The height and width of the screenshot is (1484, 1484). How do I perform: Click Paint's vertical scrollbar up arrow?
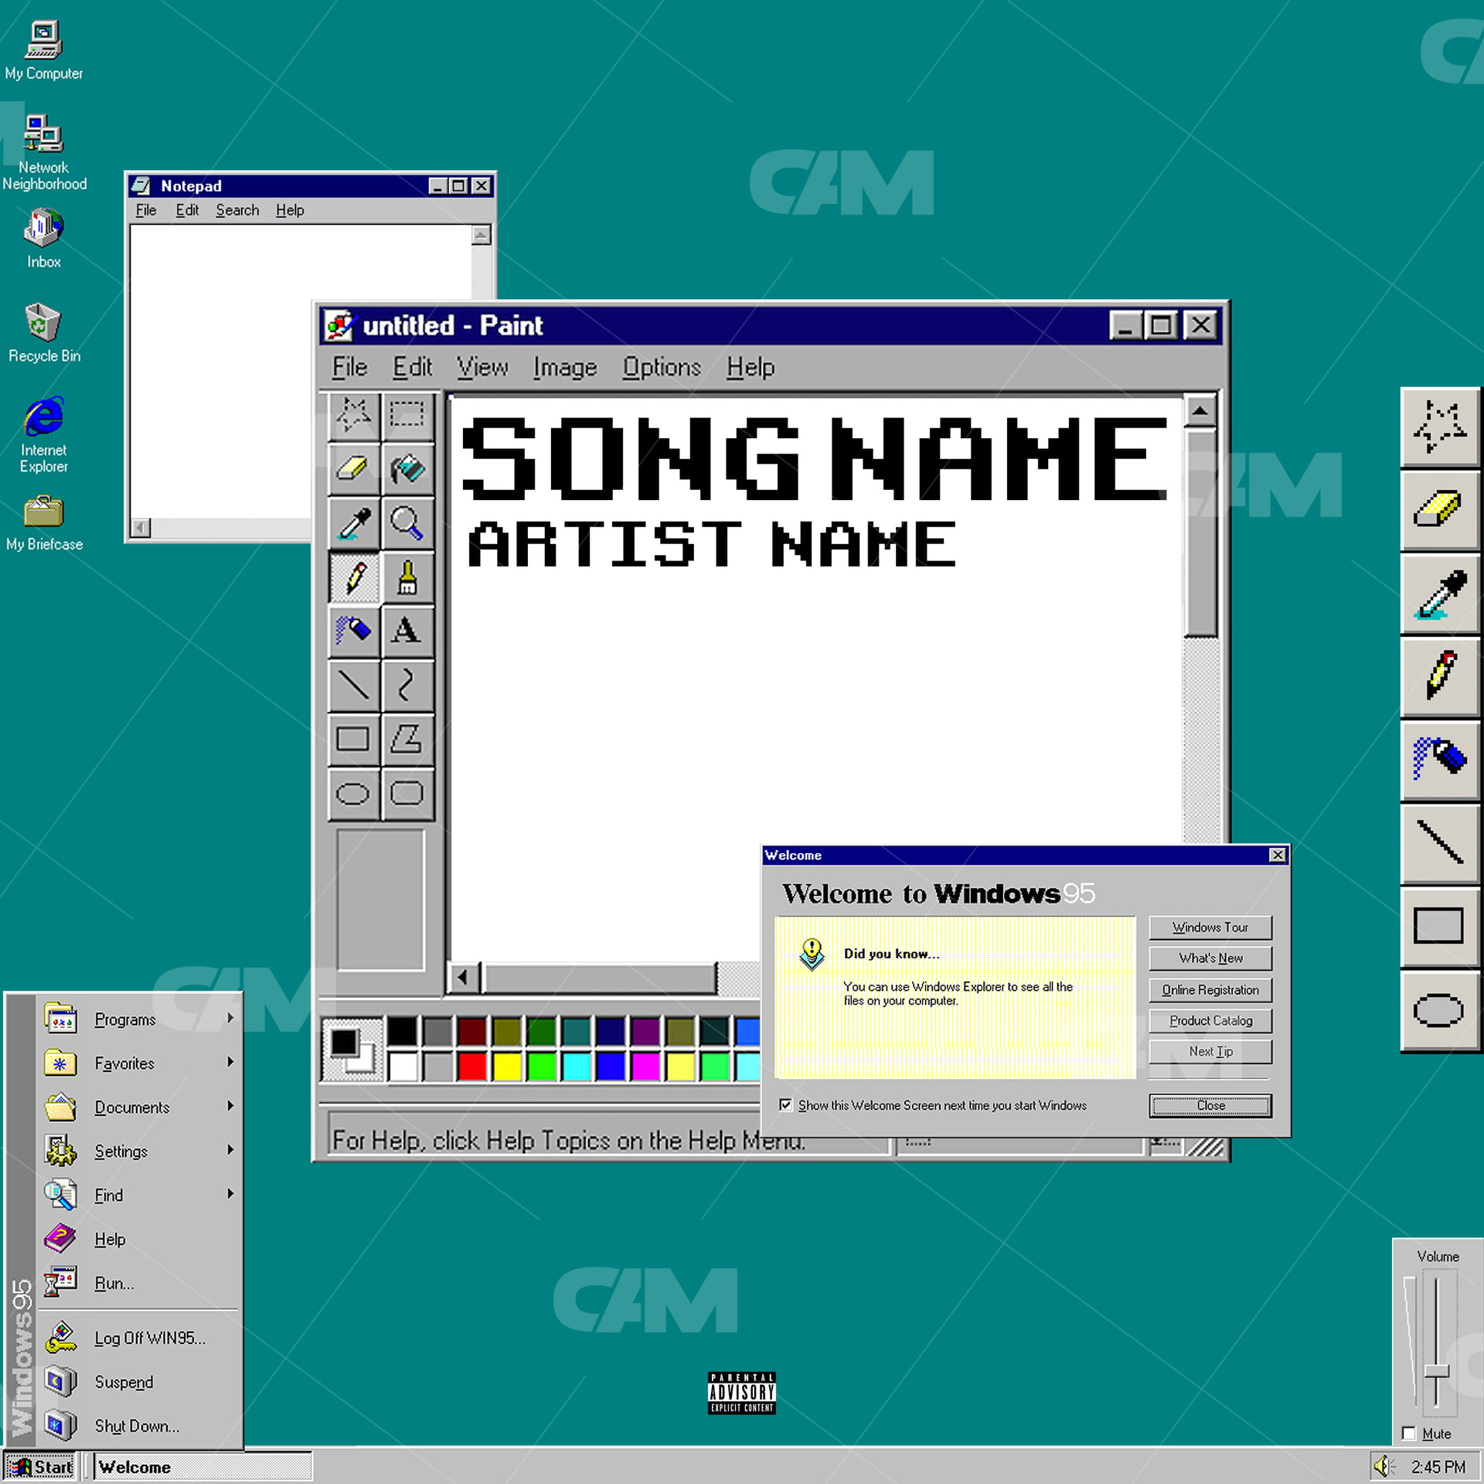[1200, 410]
